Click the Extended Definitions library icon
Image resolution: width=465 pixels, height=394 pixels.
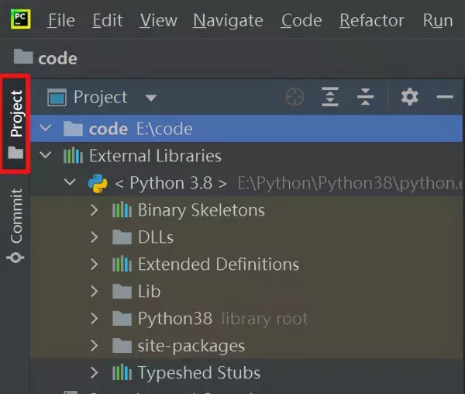pos(122,264)
